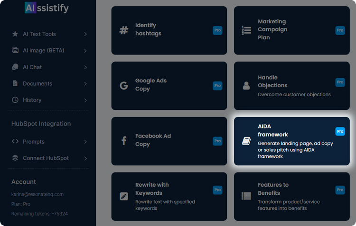Viewport: 356px width, 226px height.
Task: Click the person icon on Handle Objections
Action: [x=246, y=86]
